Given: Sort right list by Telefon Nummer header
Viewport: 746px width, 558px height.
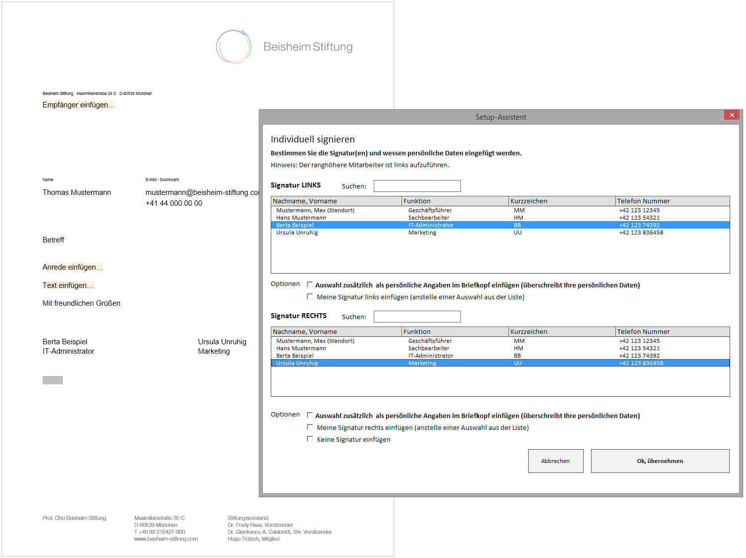Looking at the screenshot, I should (x=673, y=332).
